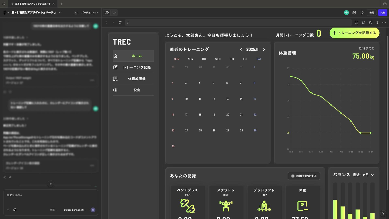Start the presentation play button
Image resolution: width=389 pixels, height=219 pixels.
click(362, 12)
